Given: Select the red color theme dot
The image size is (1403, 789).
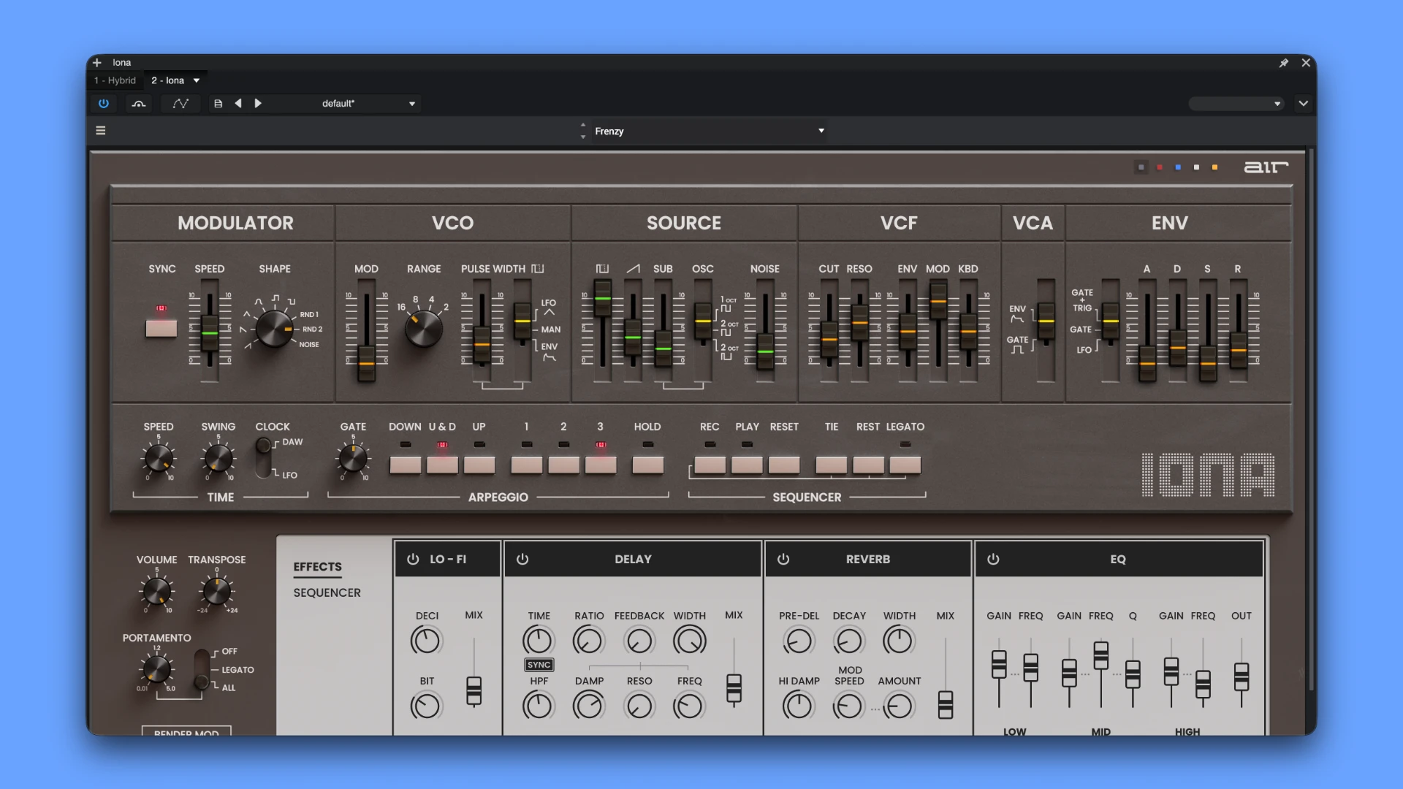Looking at the screenshot, I should (x=1160, y=167).
